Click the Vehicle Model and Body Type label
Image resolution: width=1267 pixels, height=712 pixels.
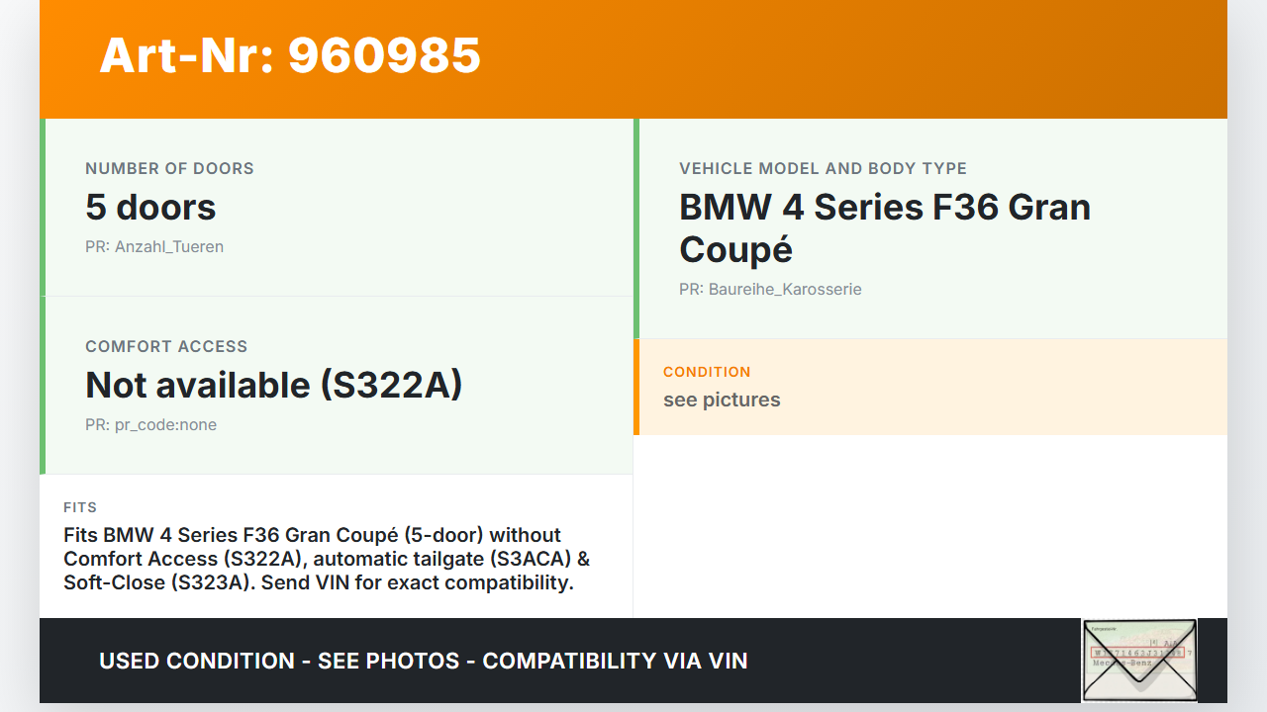click(823, 168)
